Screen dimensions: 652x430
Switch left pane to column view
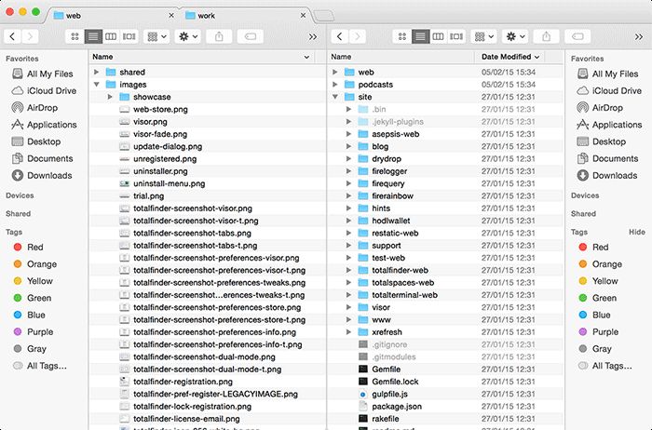click(x=111, y=36)
